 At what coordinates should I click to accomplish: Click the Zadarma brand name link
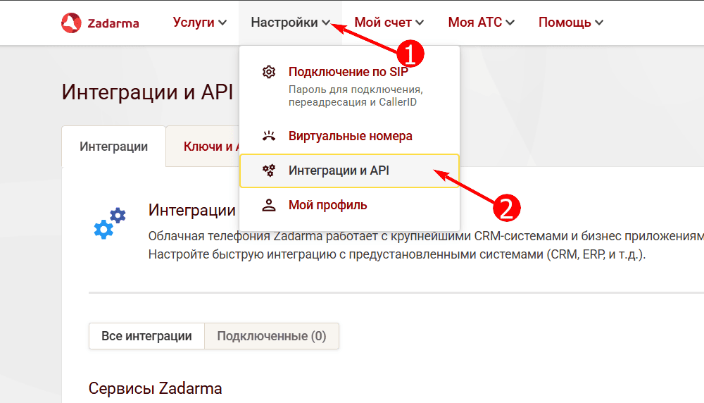(x=113, y=23)
